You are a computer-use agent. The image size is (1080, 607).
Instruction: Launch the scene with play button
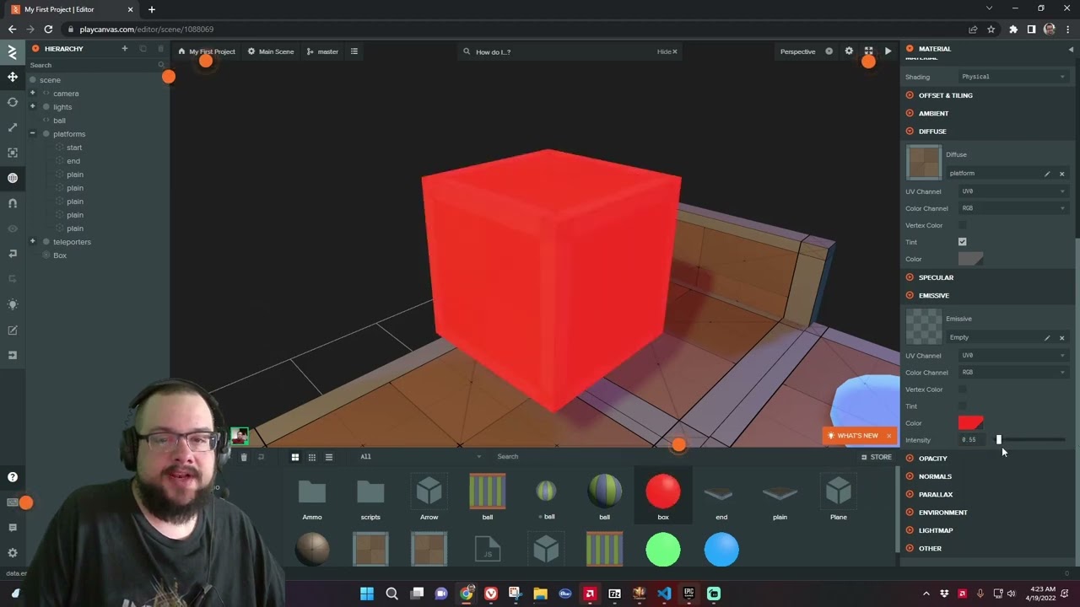pos(888,51)
